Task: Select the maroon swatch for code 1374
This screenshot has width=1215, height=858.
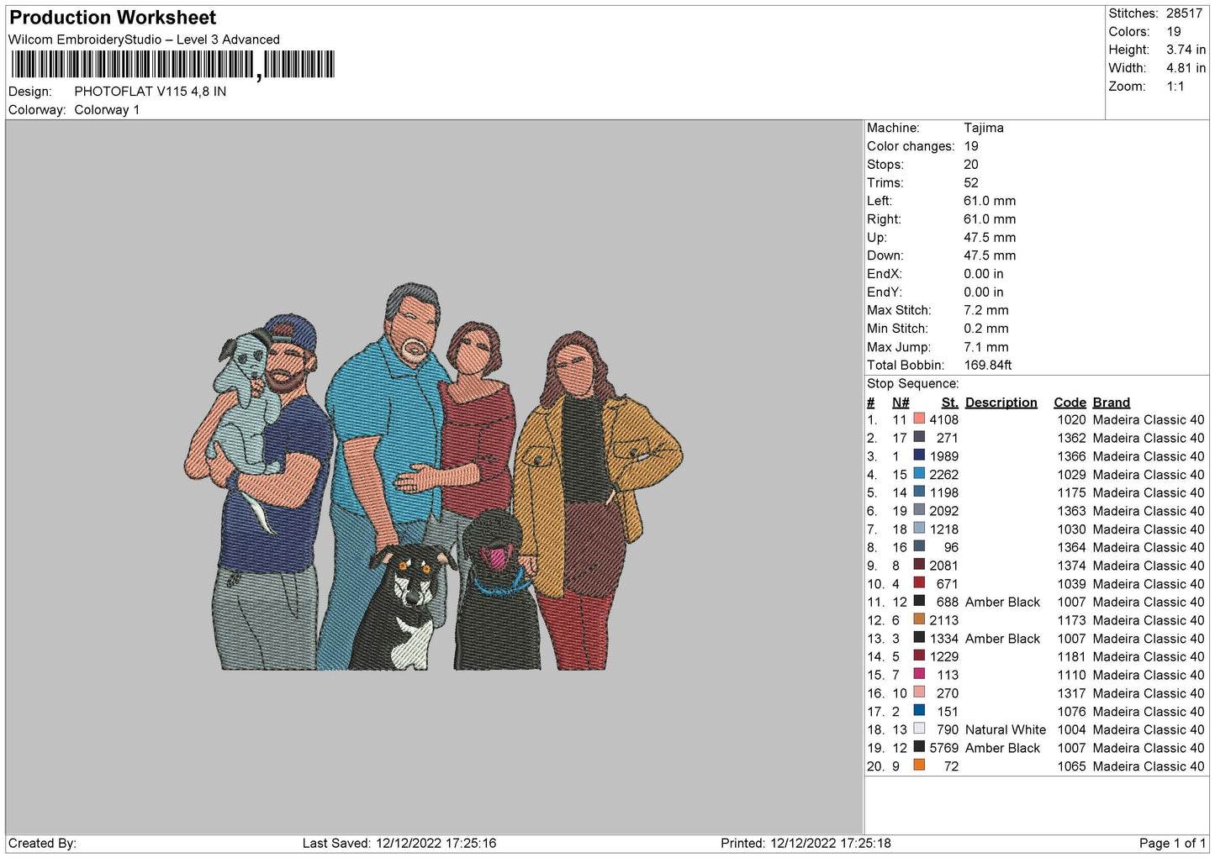Action: coord(919,565)
